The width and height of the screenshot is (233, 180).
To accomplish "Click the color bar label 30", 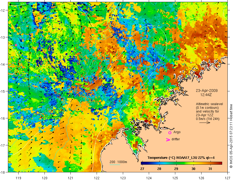I will click(193, 169).
